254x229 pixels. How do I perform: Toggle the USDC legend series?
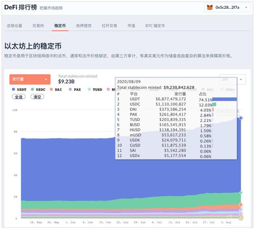(38, 89)
